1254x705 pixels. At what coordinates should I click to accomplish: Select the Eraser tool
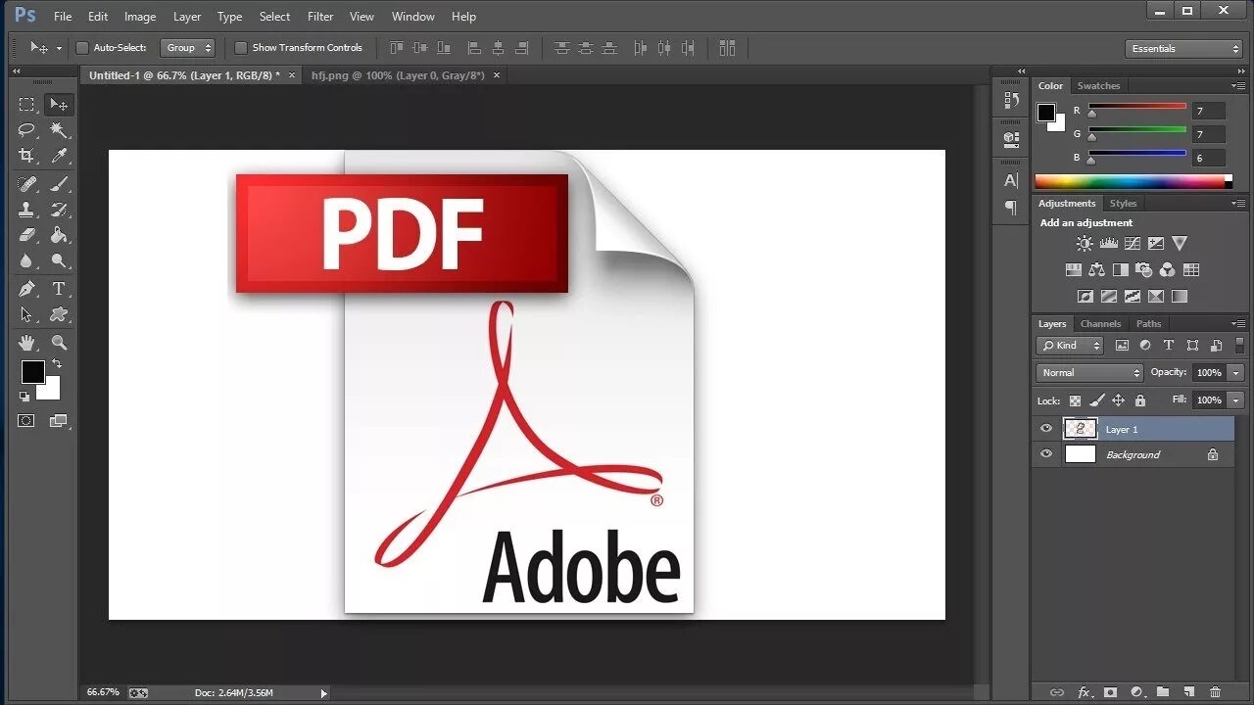[26, 235]
